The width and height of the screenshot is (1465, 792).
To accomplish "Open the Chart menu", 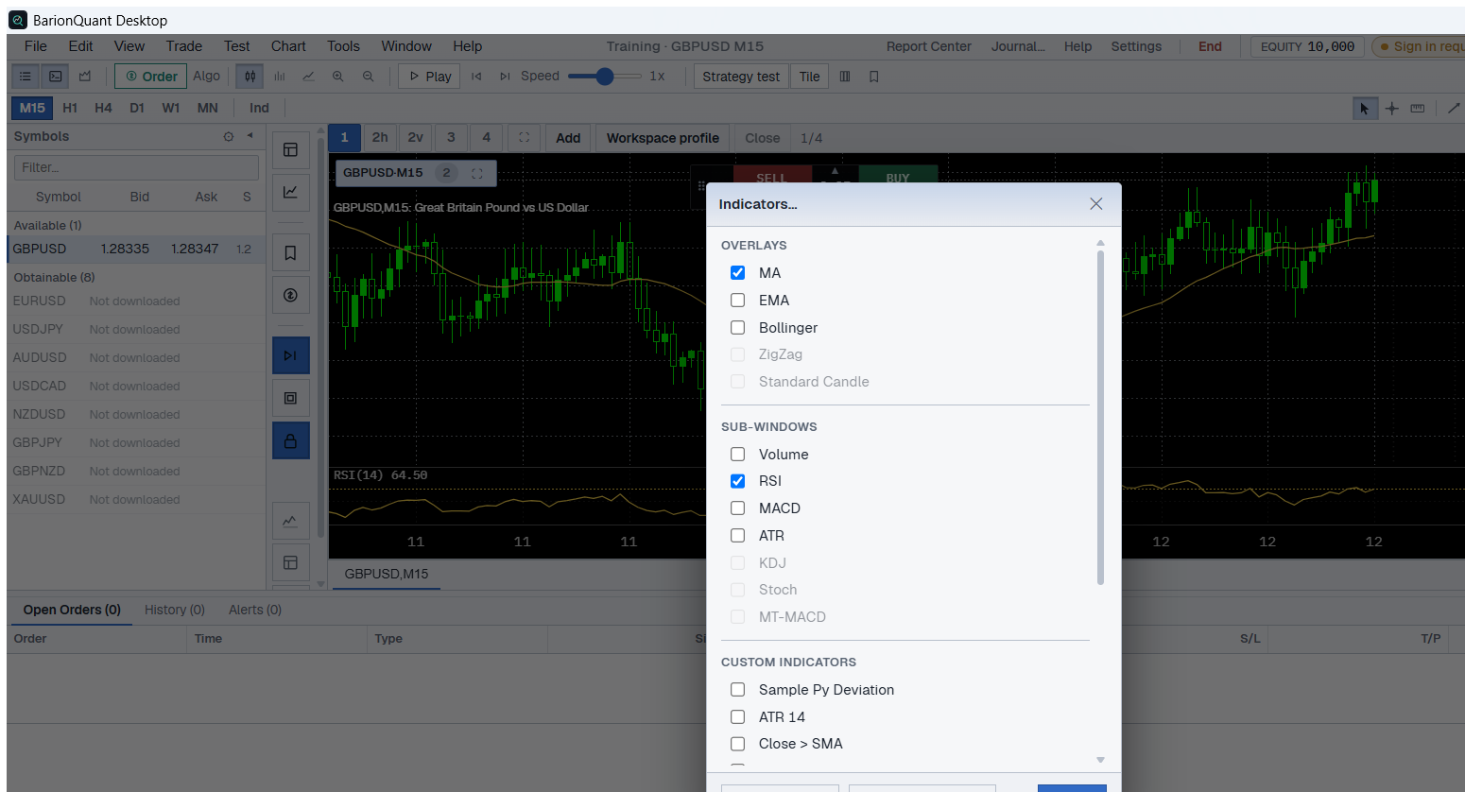I will [288, 46].
